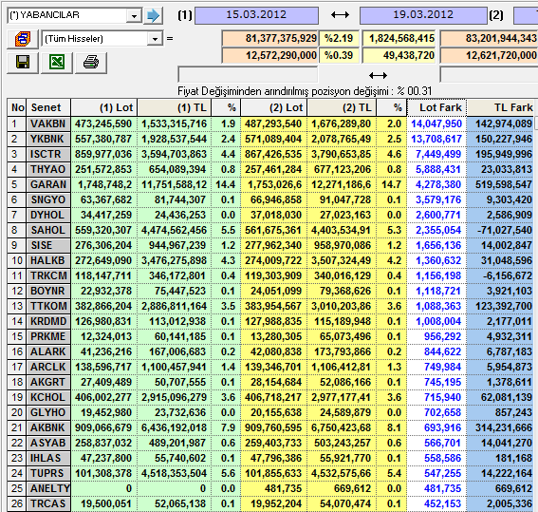
Task: Select the DYHOL ticker cell
Action: point(48,215)
